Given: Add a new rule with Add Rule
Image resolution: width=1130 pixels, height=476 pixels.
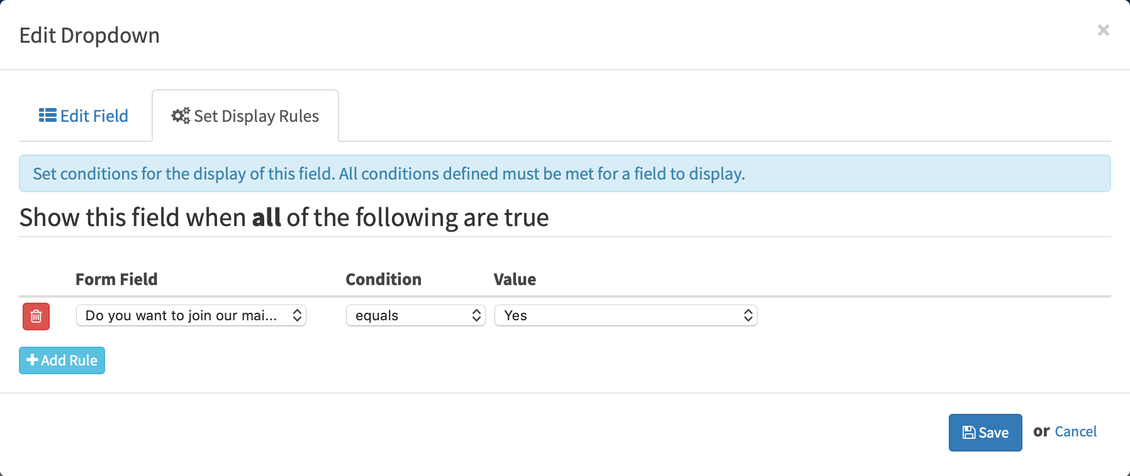Looking at the screenshot, I should point(62,360).
